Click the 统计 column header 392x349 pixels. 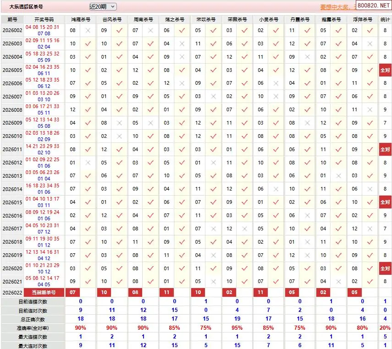click(385, 20)
